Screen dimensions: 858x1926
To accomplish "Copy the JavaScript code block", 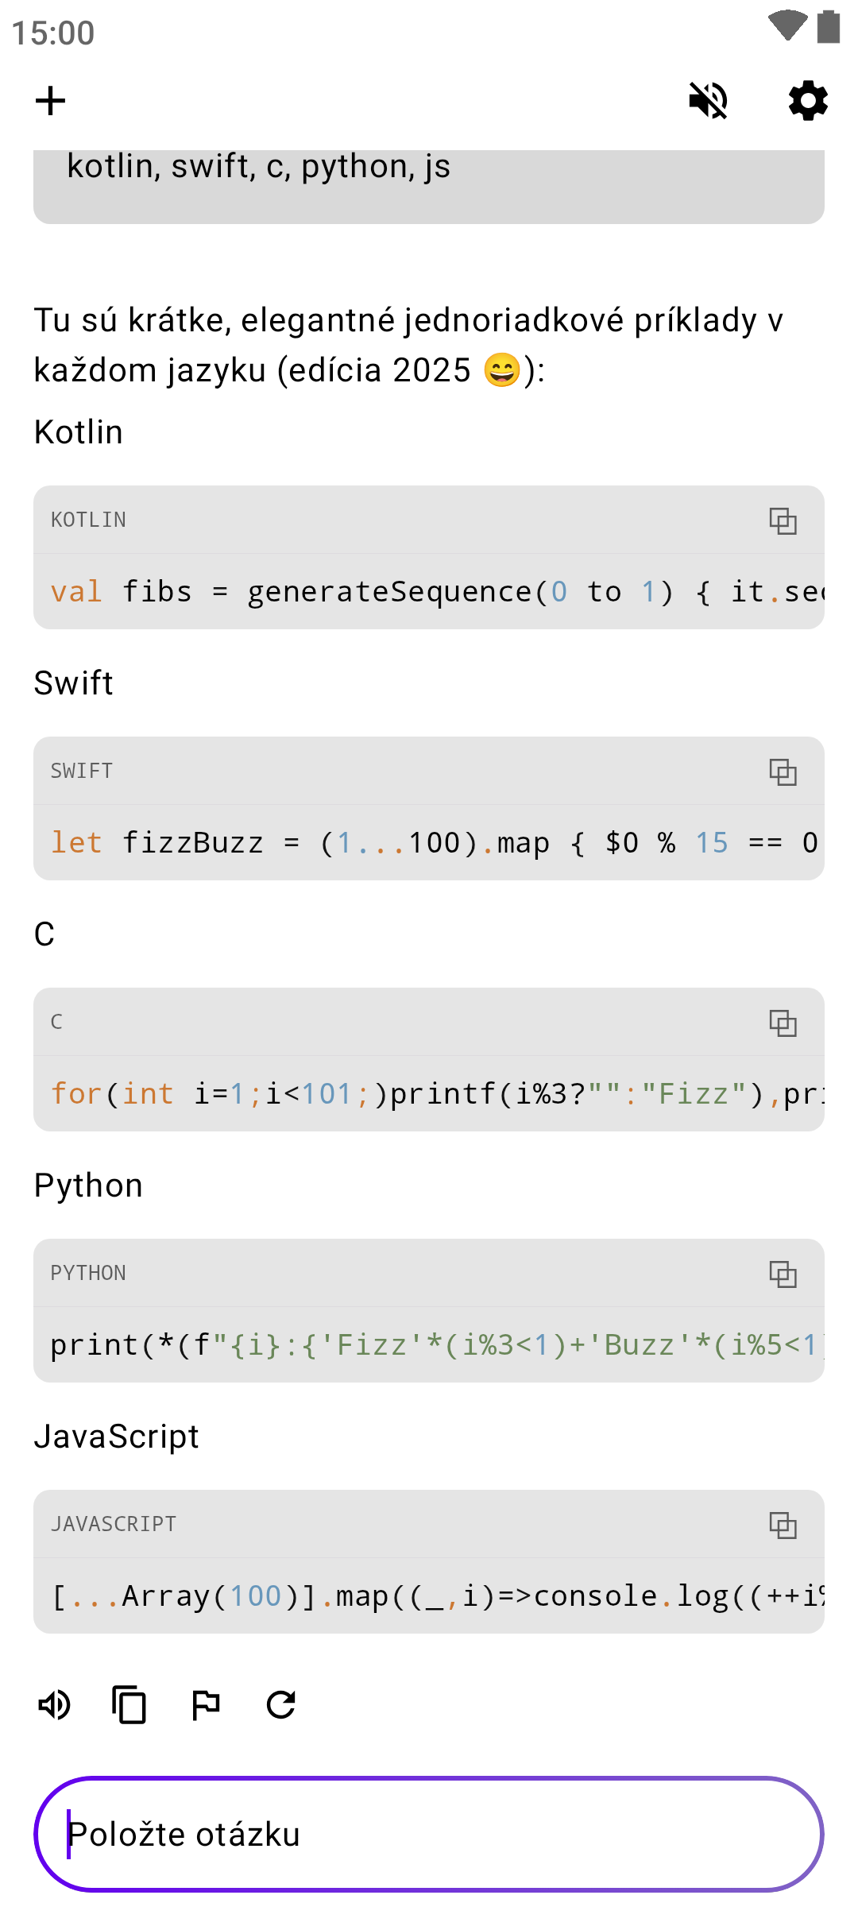I will tap(783, 1525).
